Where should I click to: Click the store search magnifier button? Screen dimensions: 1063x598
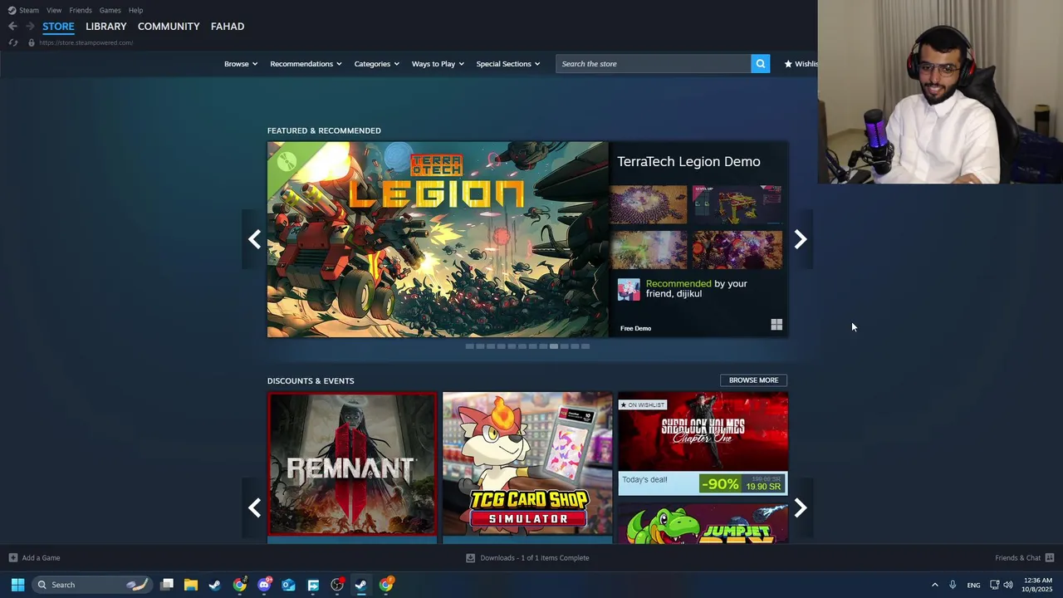760,64
